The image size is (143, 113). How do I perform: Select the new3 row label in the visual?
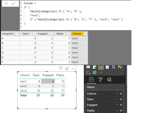24,91
